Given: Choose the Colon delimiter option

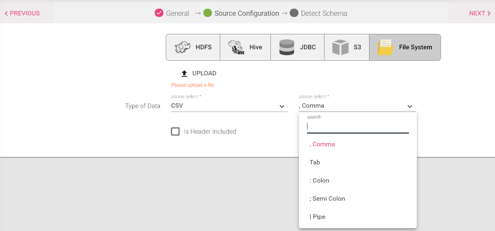Looking at the screenshot, I should 319,181.
